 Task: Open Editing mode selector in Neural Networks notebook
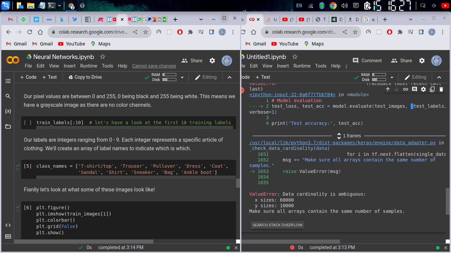point(206,77)
